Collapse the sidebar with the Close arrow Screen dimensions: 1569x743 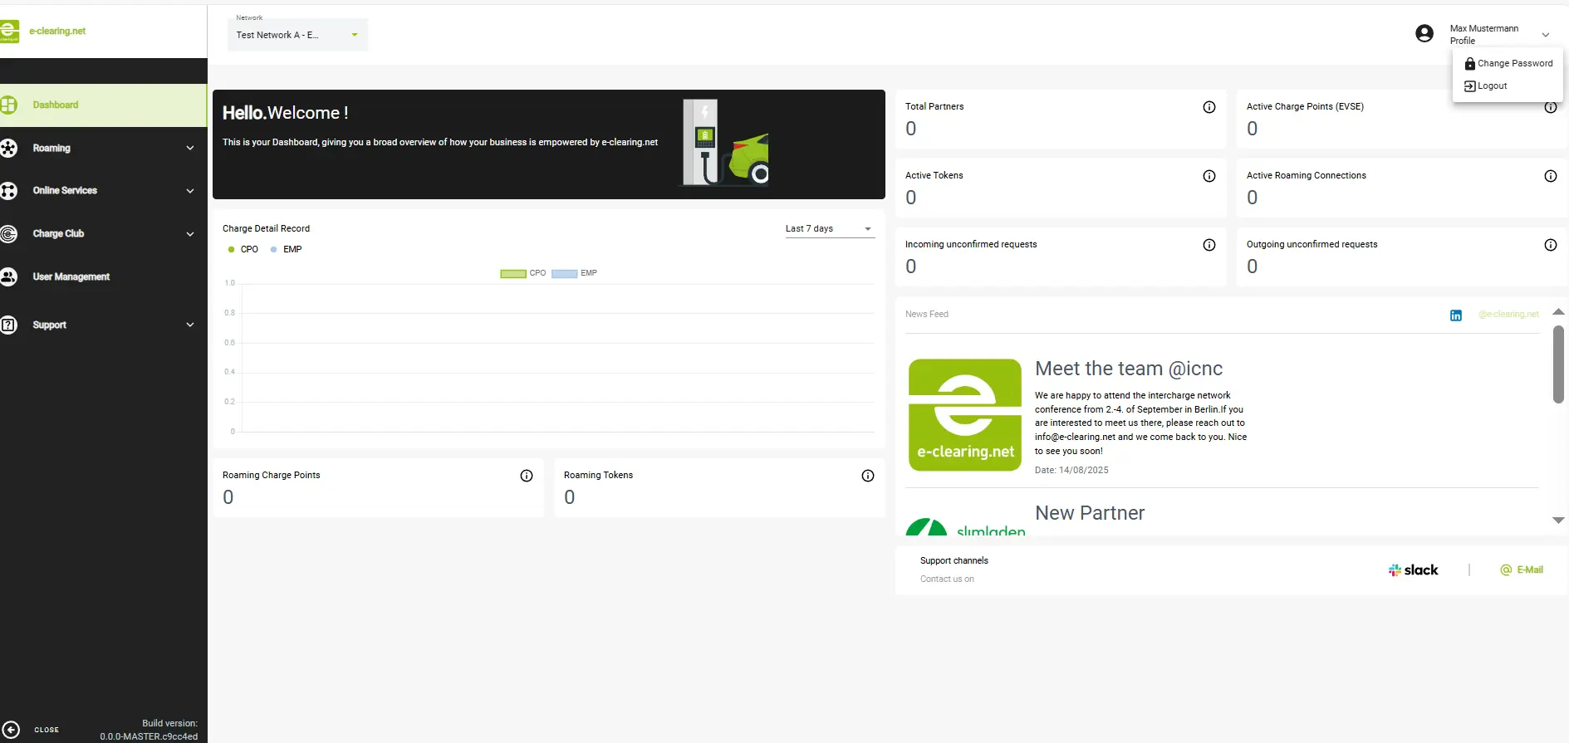pyautogui.click(x=11, y=730)
